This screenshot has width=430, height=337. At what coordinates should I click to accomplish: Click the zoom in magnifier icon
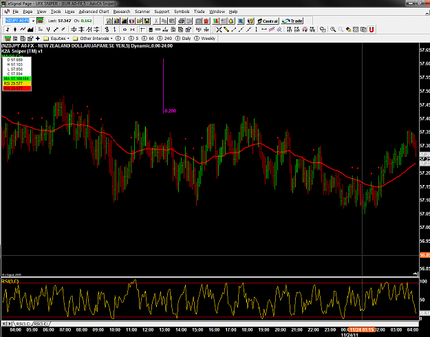pos(333,30)
